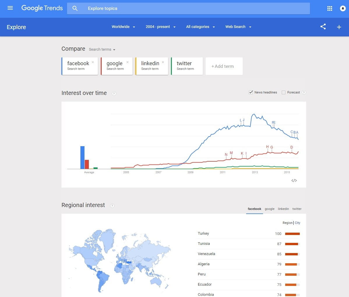This screenshot has width=349, height=297.
Task: Click the search magnifier icon
Action: click(x=75, y=8)
